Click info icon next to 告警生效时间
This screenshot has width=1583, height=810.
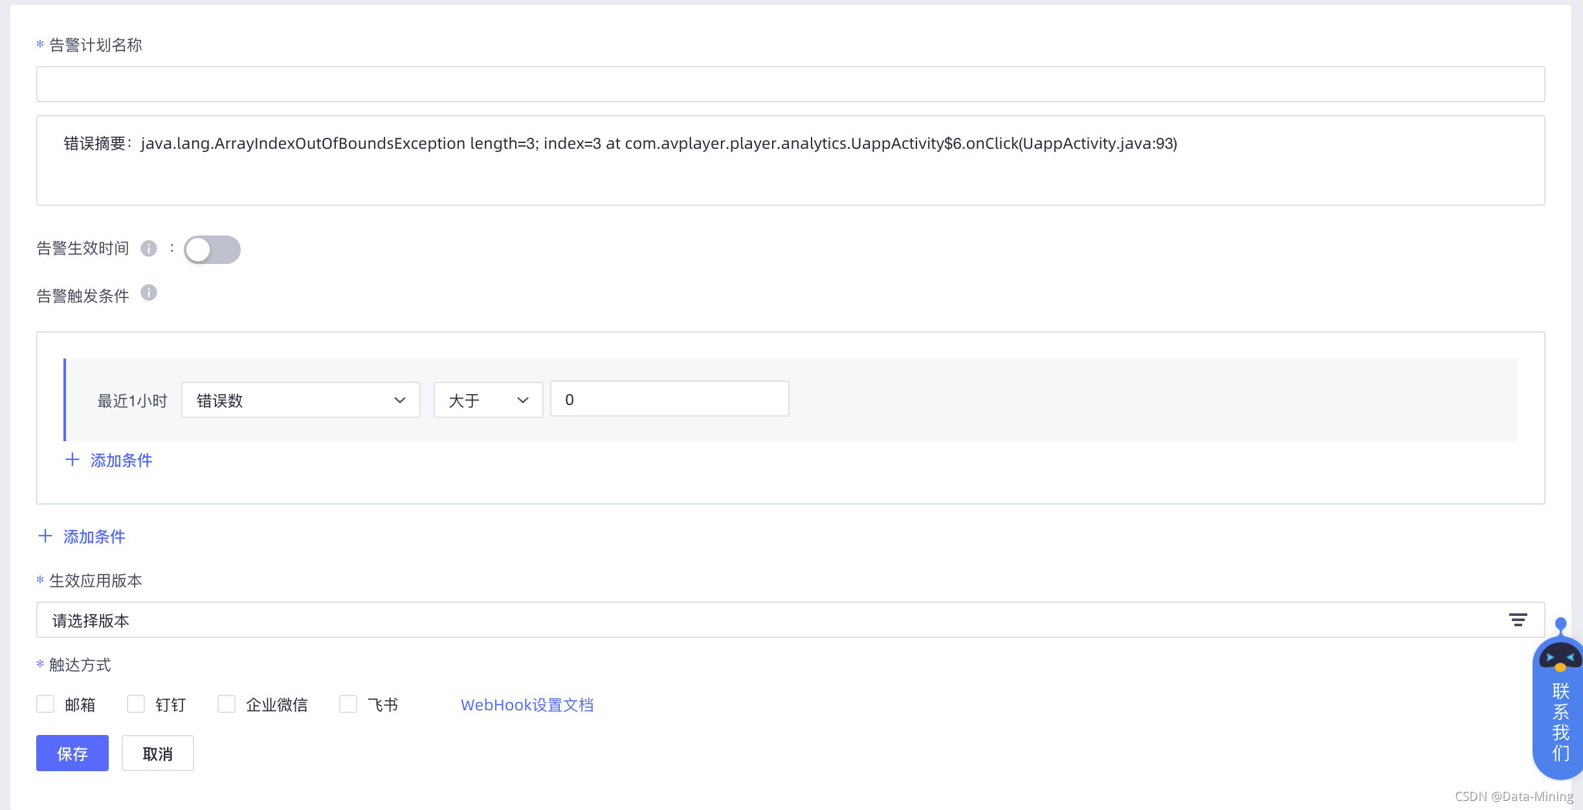click(x=149, y=248)
